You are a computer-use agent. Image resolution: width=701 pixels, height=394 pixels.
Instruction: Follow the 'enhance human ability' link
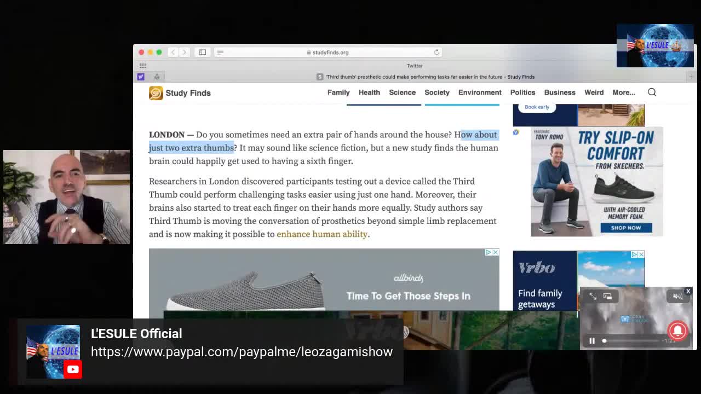(x=322, y=234)
